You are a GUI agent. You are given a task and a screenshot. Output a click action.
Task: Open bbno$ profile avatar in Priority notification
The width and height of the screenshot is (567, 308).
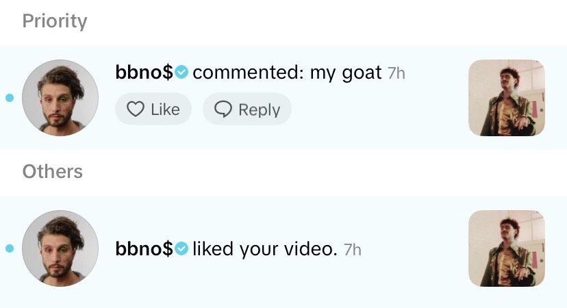(x=60, y=98)
